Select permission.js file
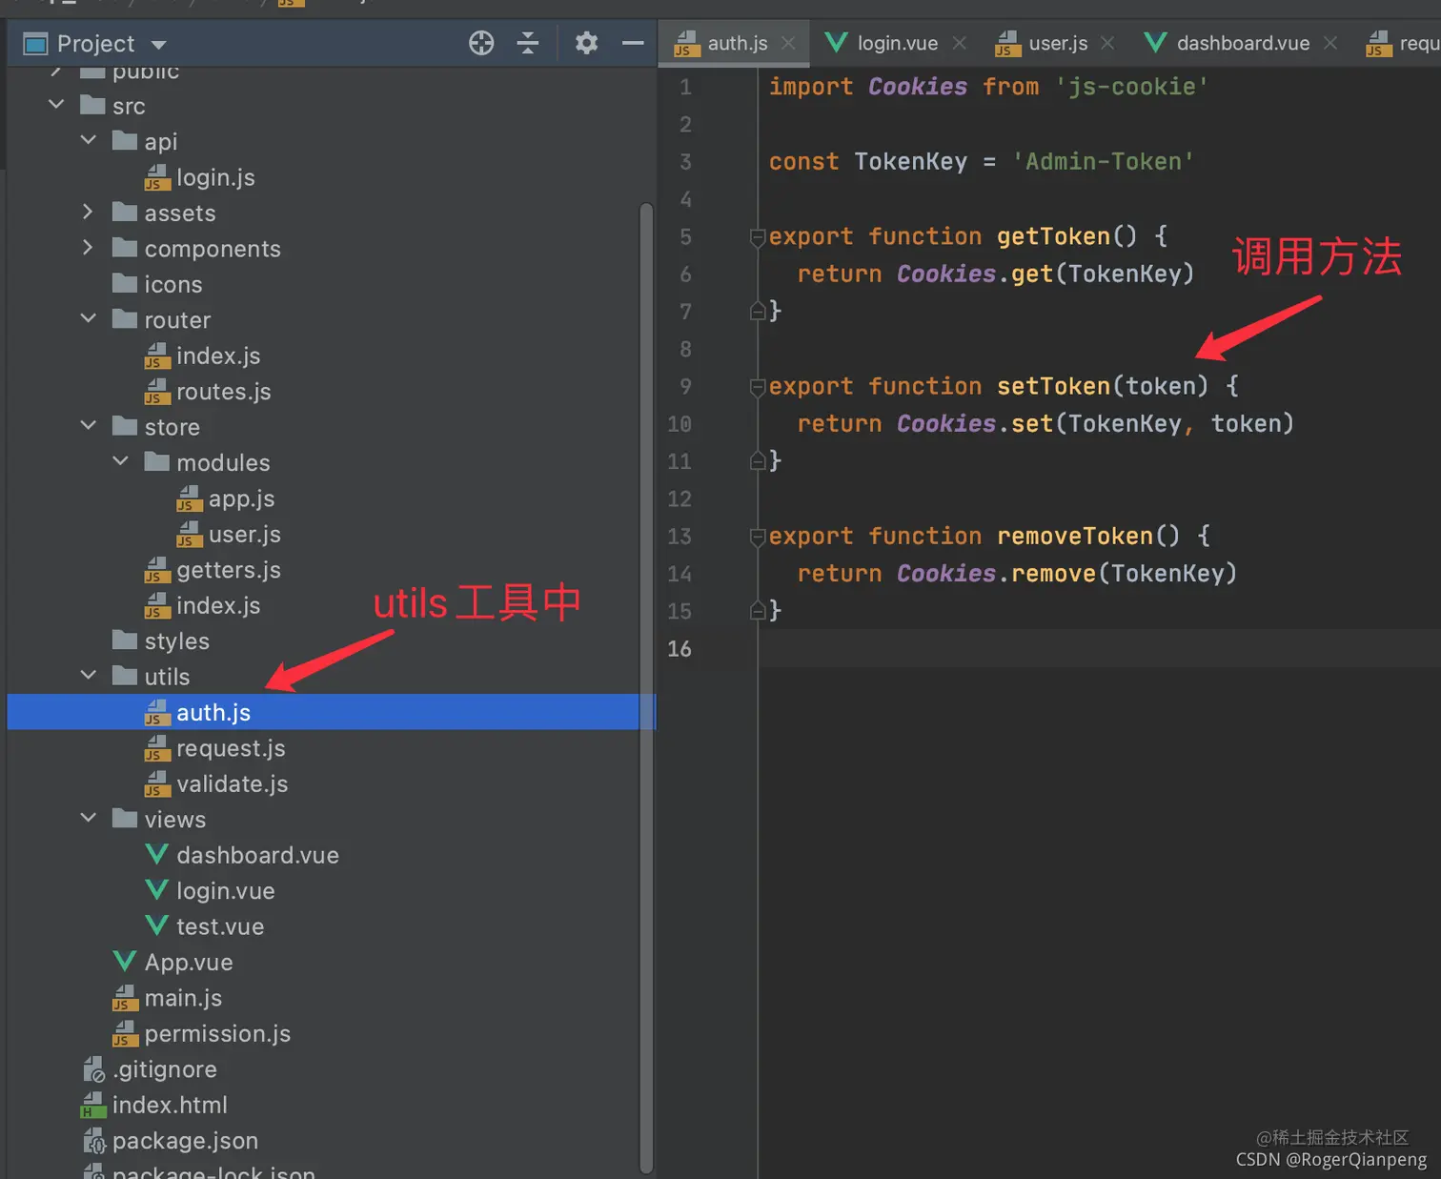Screen dimensions: 1441x1179 point(201,1033)
